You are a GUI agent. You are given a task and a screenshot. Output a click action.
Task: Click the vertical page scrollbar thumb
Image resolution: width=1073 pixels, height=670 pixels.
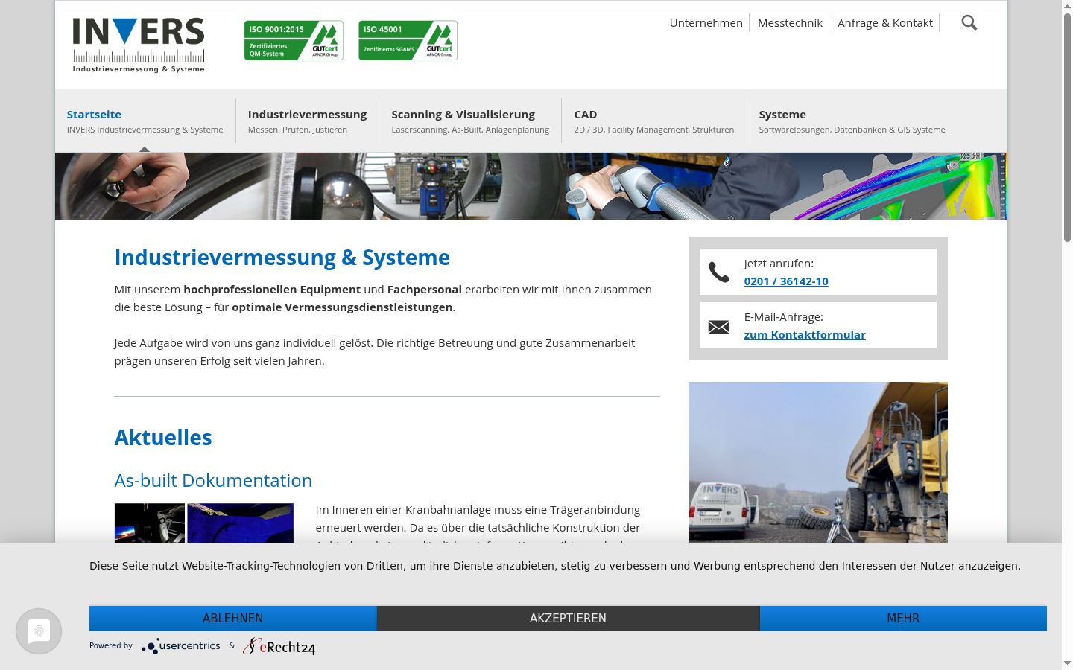(x=1067, y=127)
